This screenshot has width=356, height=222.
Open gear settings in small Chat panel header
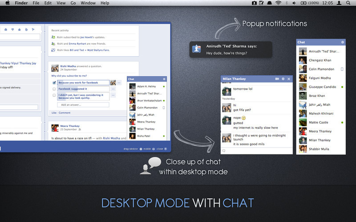click(164, 79)
